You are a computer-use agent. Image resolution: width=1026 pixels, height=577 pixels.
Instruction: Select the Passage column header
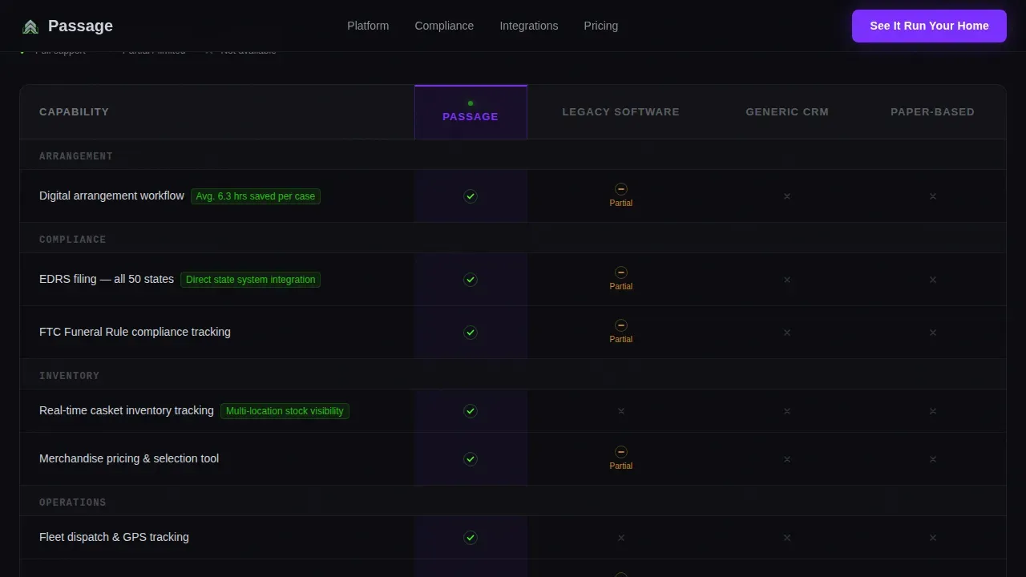pyautogui.click(x=471, y=112)
